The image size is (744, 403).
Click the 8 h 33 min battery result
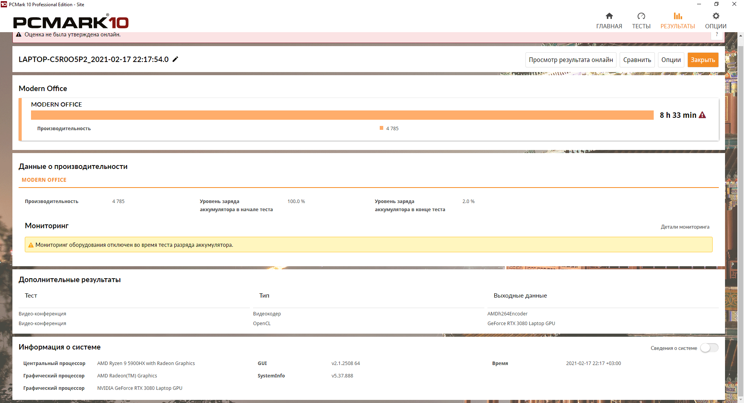click(678, 115)
